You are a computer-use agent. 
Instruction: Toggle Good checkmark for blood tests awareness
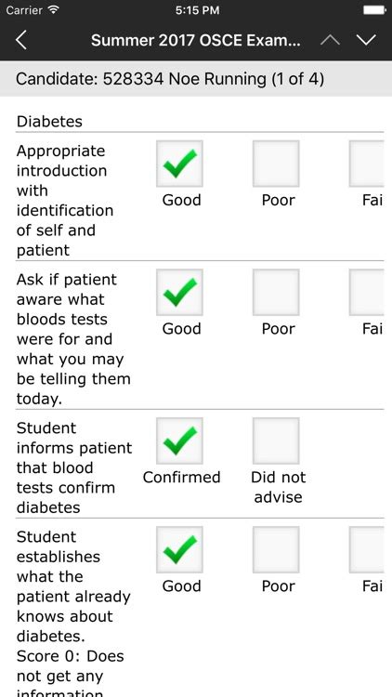pyautogui.click(x=179, y=292)
